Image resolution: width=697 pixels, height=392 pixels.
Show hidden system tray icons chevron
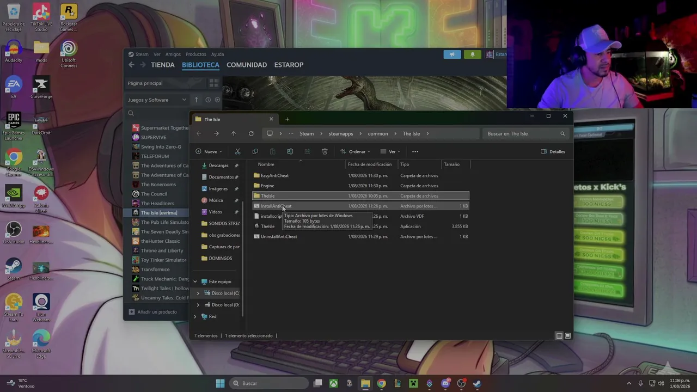(629, 383)
